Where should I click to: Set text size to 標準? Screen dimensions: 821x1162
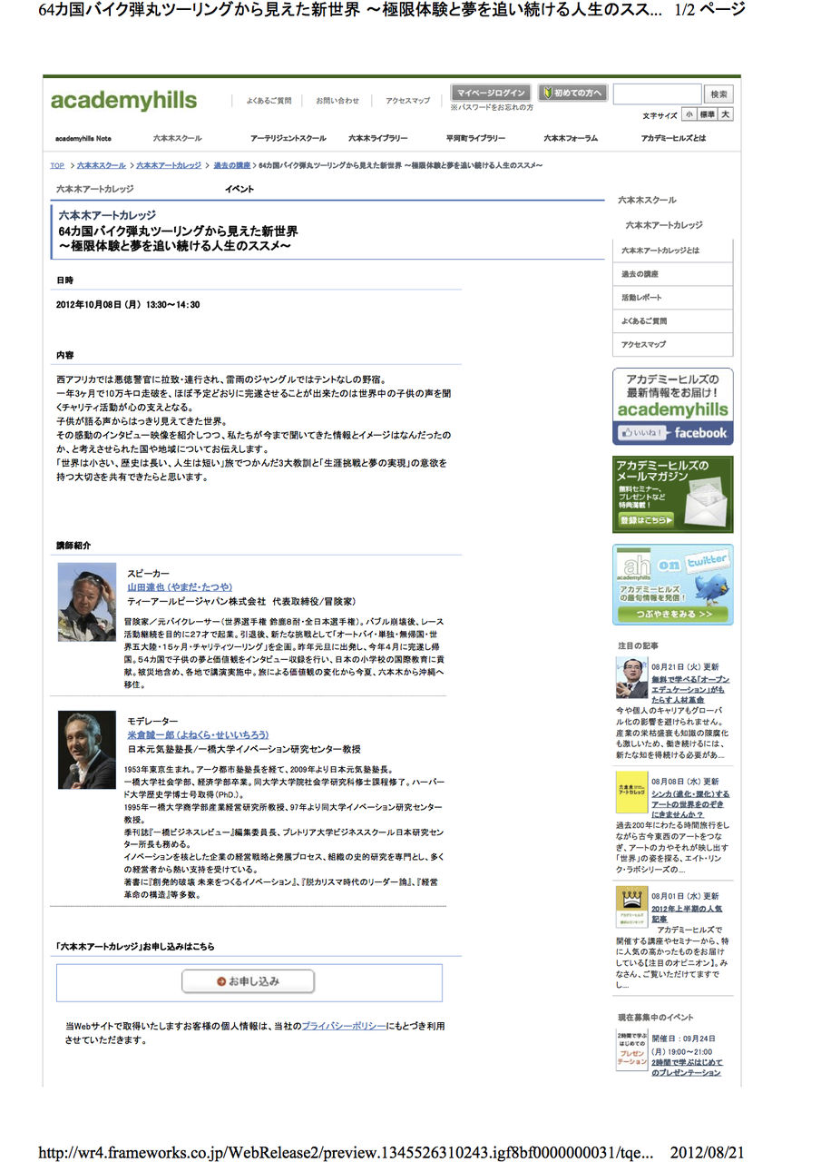pyautogui.click(x=708, y=115)
